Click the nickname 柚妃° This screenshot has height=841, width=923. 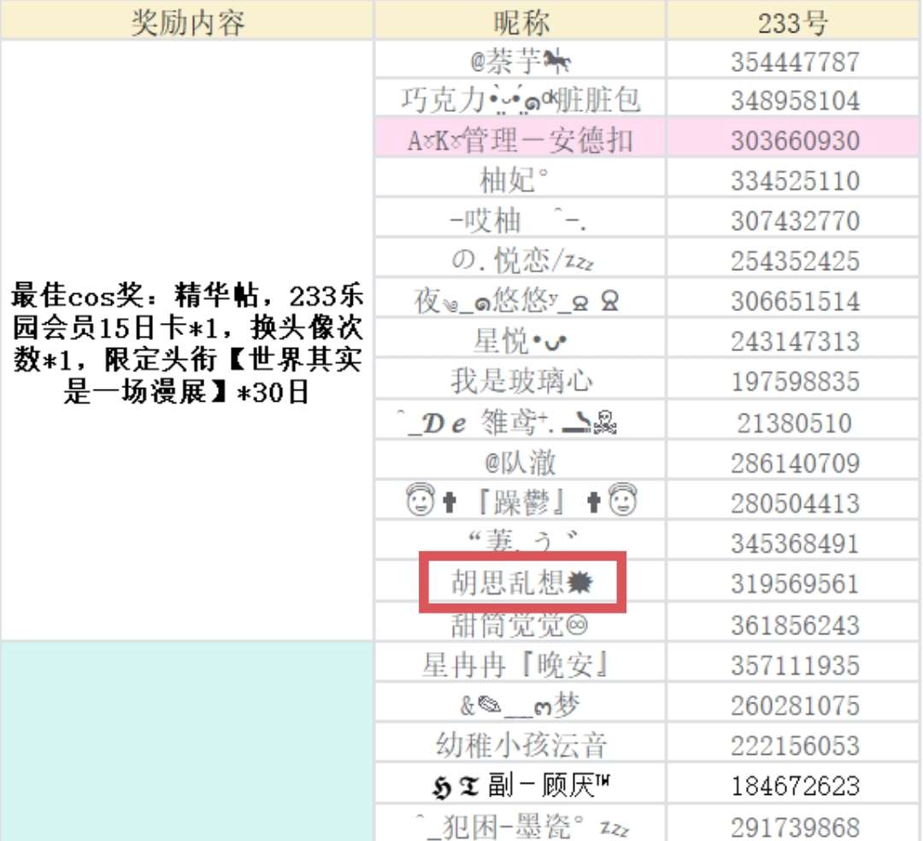point(520,181)
